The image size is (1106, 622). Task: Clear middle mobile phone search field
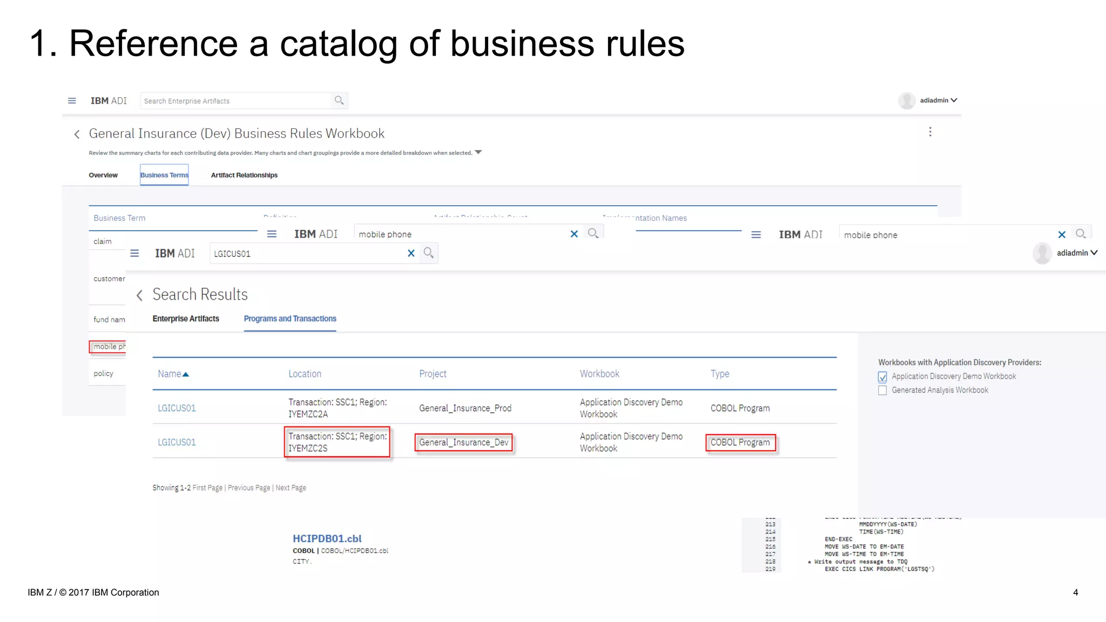pyautogui.click(x=574, y=234)
